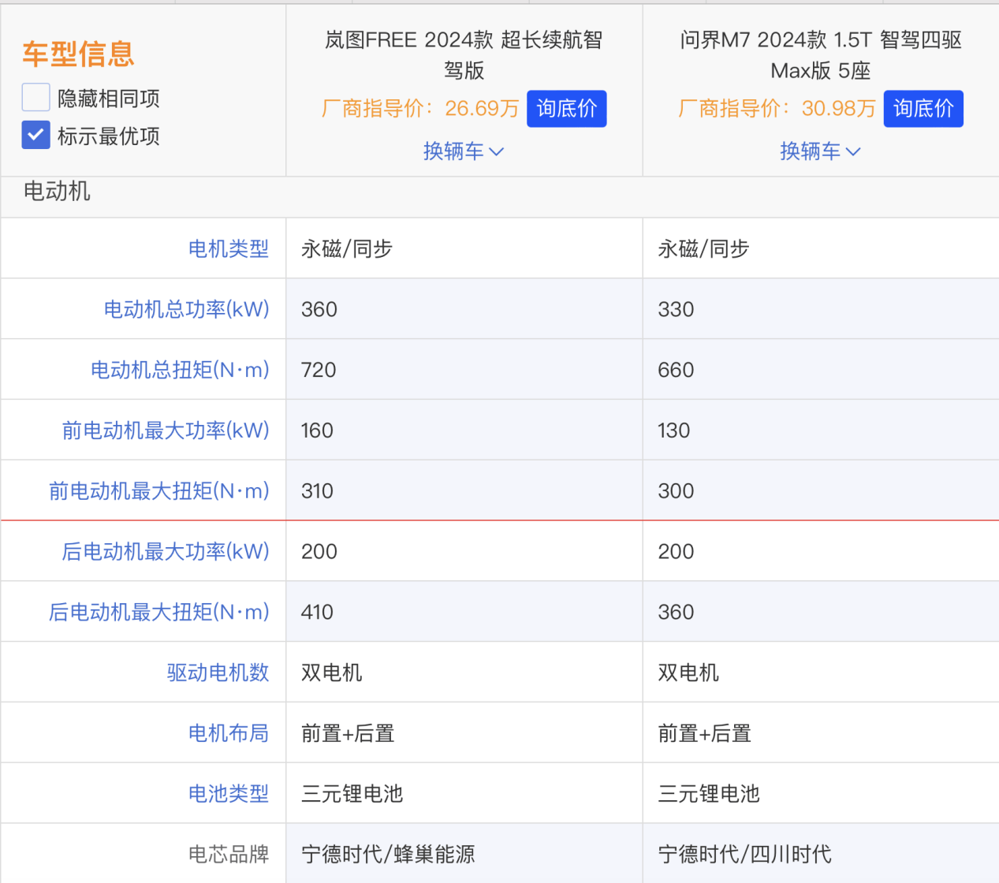
Task: Select the 720 total torque value
Action: click(319, 370)
